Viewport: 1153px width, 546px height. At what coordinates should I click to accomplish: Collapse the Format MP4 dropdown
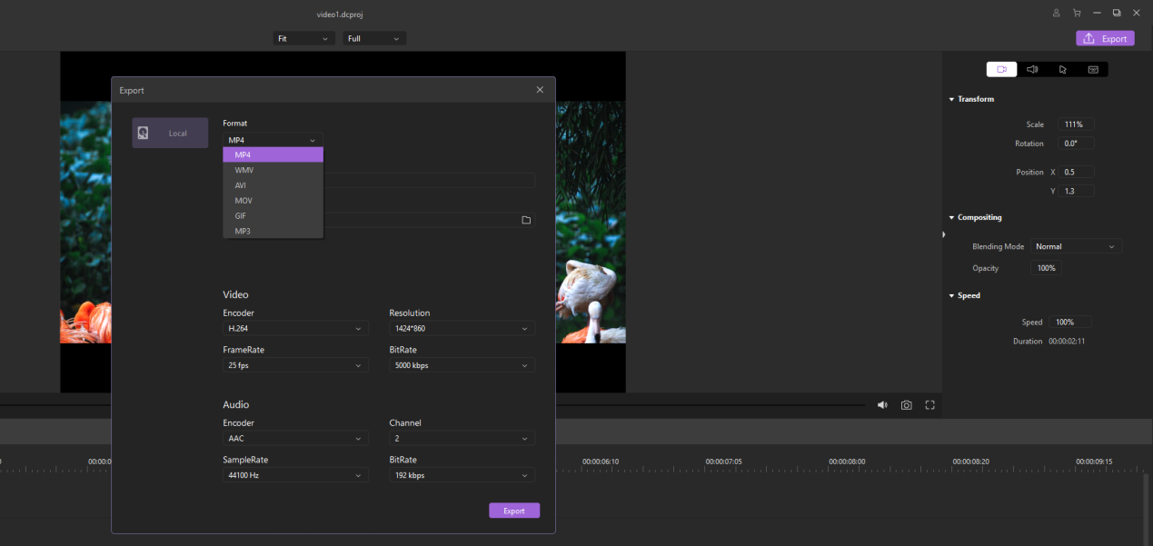(x=273, y=140)
